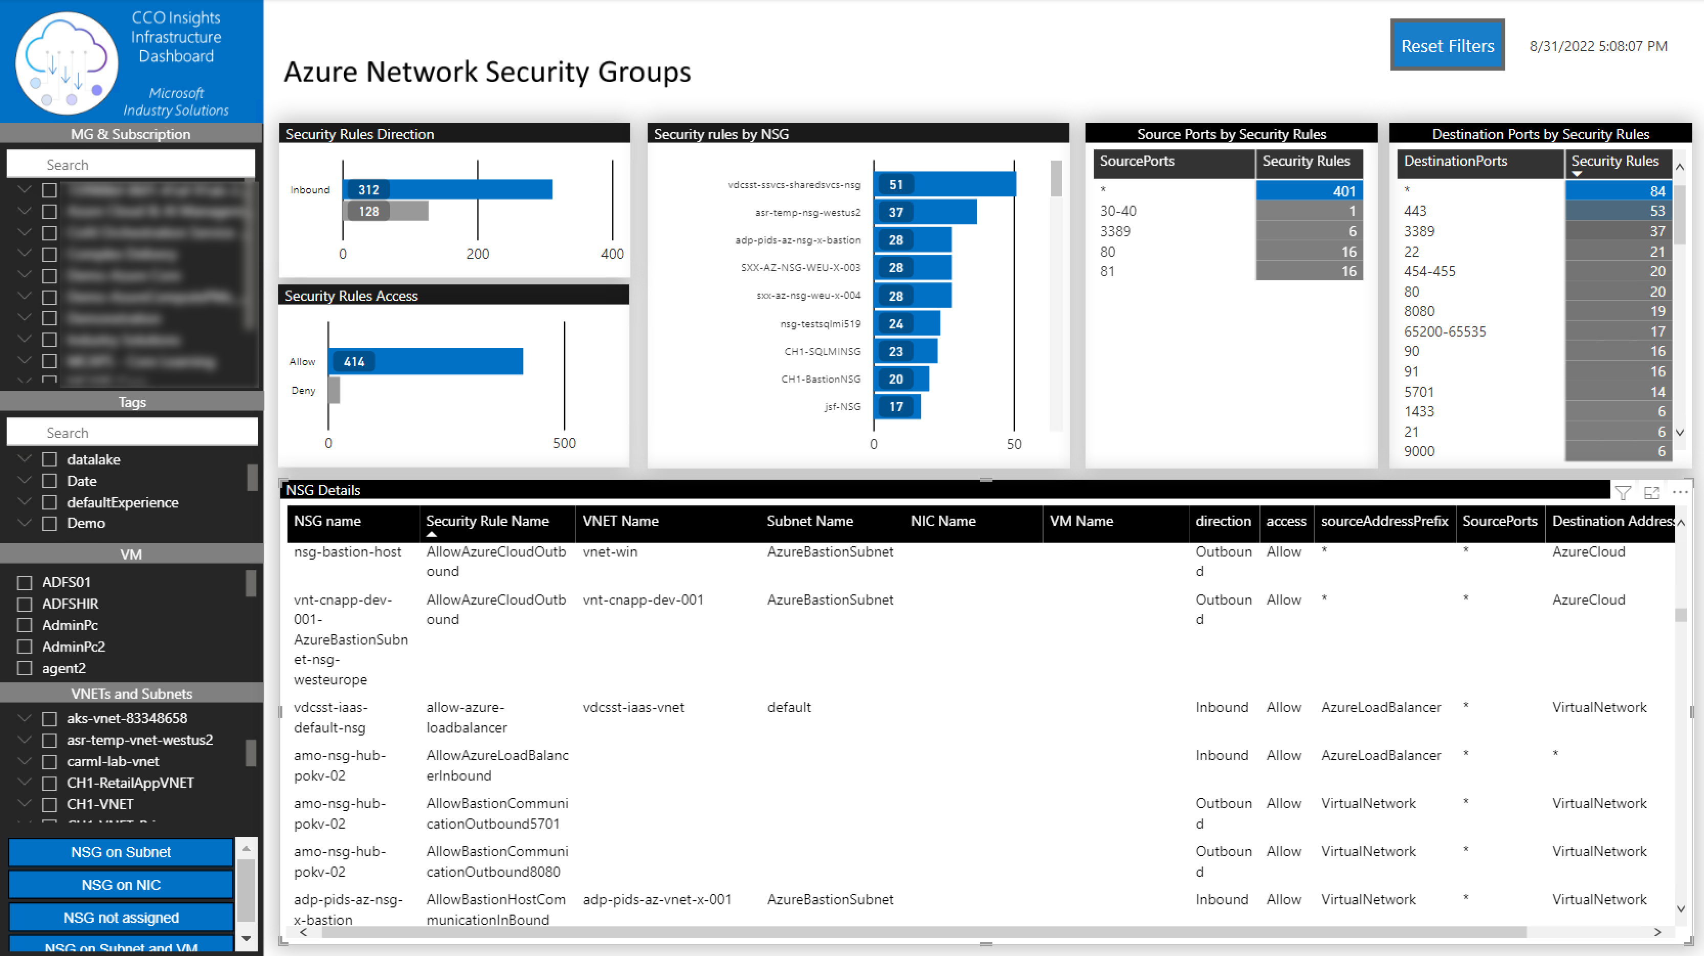The width and height of the screenshot is (1704, 956).
Task: Select the AdminPc2 VM checkbox
Action: (x=25, y=647)
